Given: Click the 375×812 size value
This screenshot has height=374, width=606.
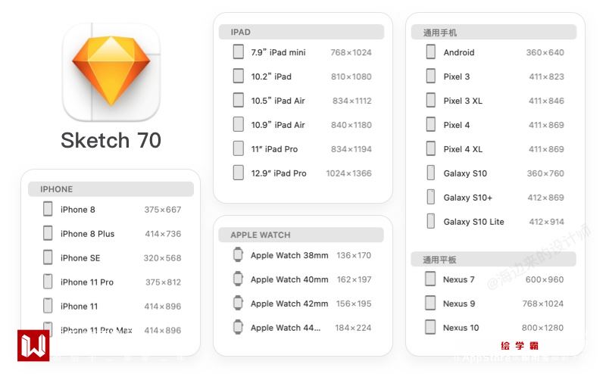Looking at the screenshot, I should pos(163,282).
